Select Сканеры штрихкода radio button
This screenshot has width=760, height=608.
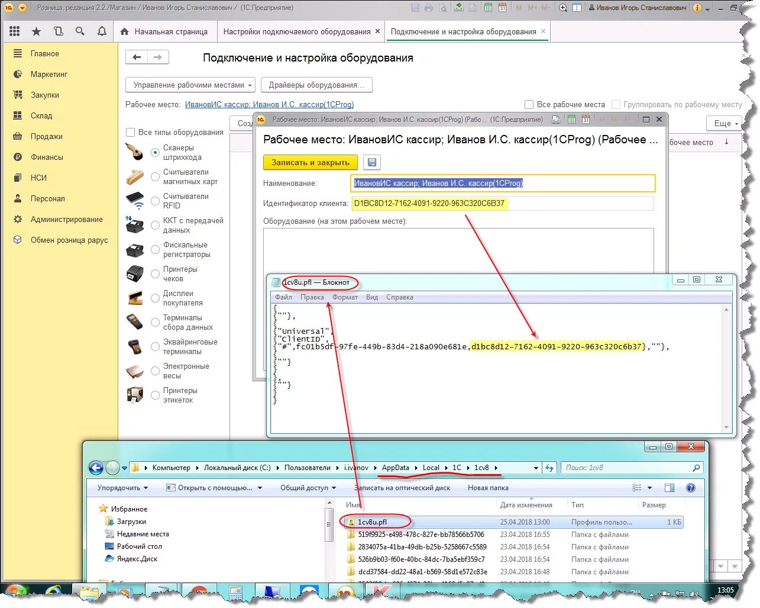coord(155,152)
